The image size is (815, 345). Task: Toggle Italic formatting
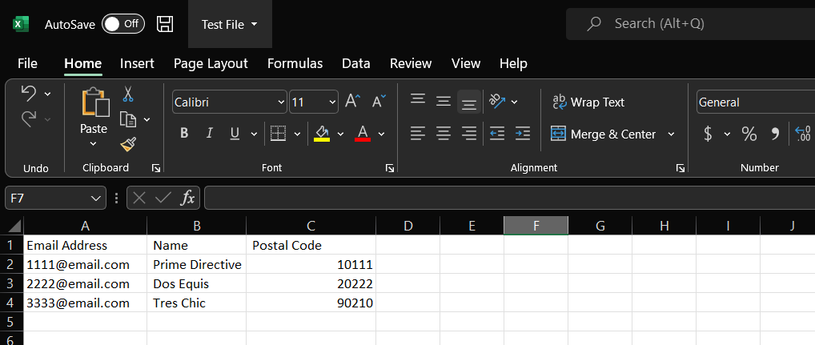pyautogui.click(x=210, y=134)
